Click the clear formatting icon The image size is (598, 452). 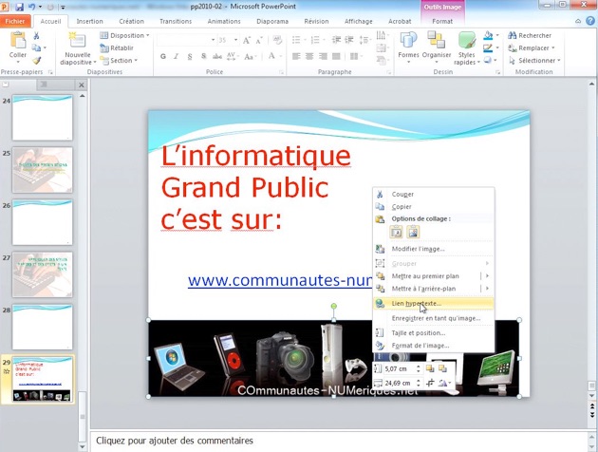[277, 40]
